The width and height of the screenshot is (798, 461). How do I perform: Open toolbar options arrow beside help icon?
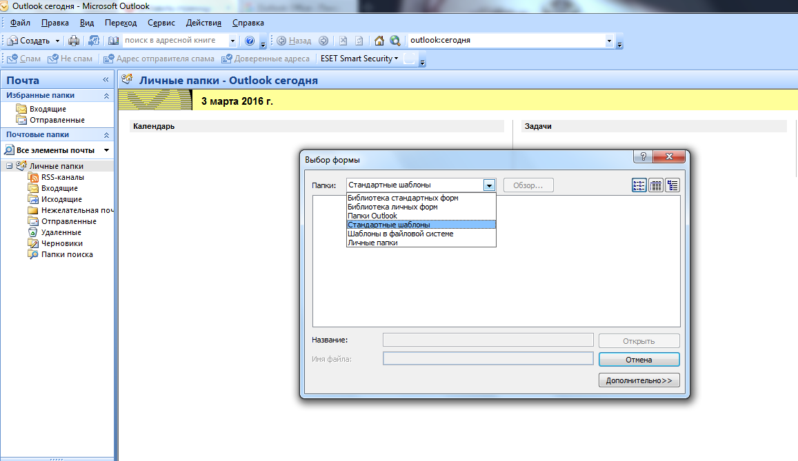tap(263, 43)
